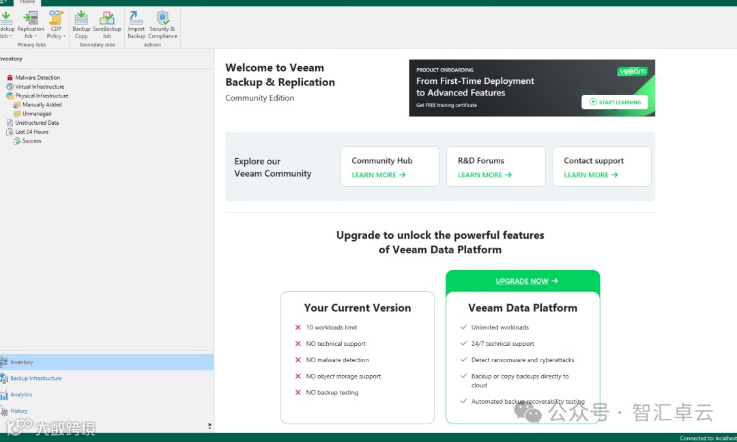Open the CDP Policy tool
Screen dimensions: 737x442
coord(56,25)
